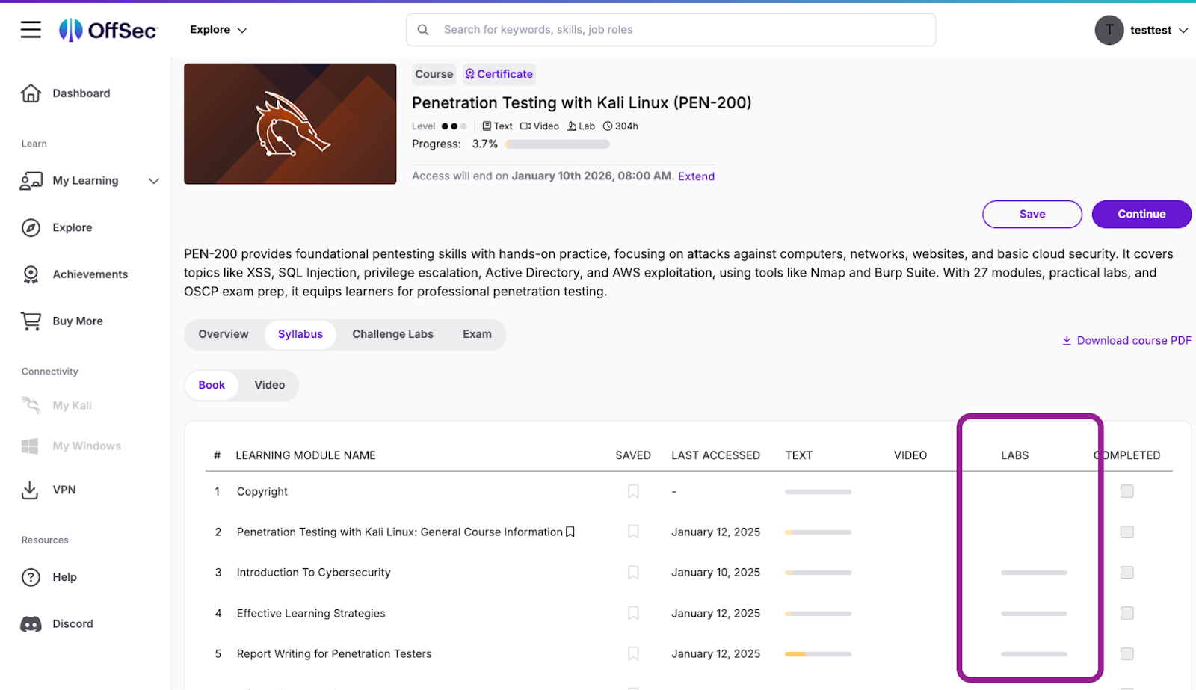Open Introduction To Cybersecurity module
The width and height of the screenshot is (1196, 690).
point(314,573)
